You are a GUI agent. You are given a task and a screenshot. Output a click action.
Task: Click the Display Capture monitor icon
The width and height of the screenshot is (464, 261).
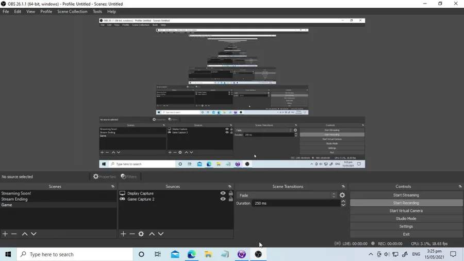click(122, 193)
